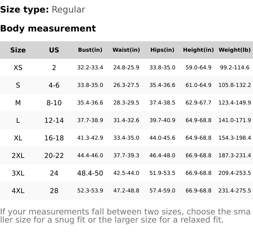The image size is (253, 232).
Task: Click the M size row label
Action: click(18, 103)
